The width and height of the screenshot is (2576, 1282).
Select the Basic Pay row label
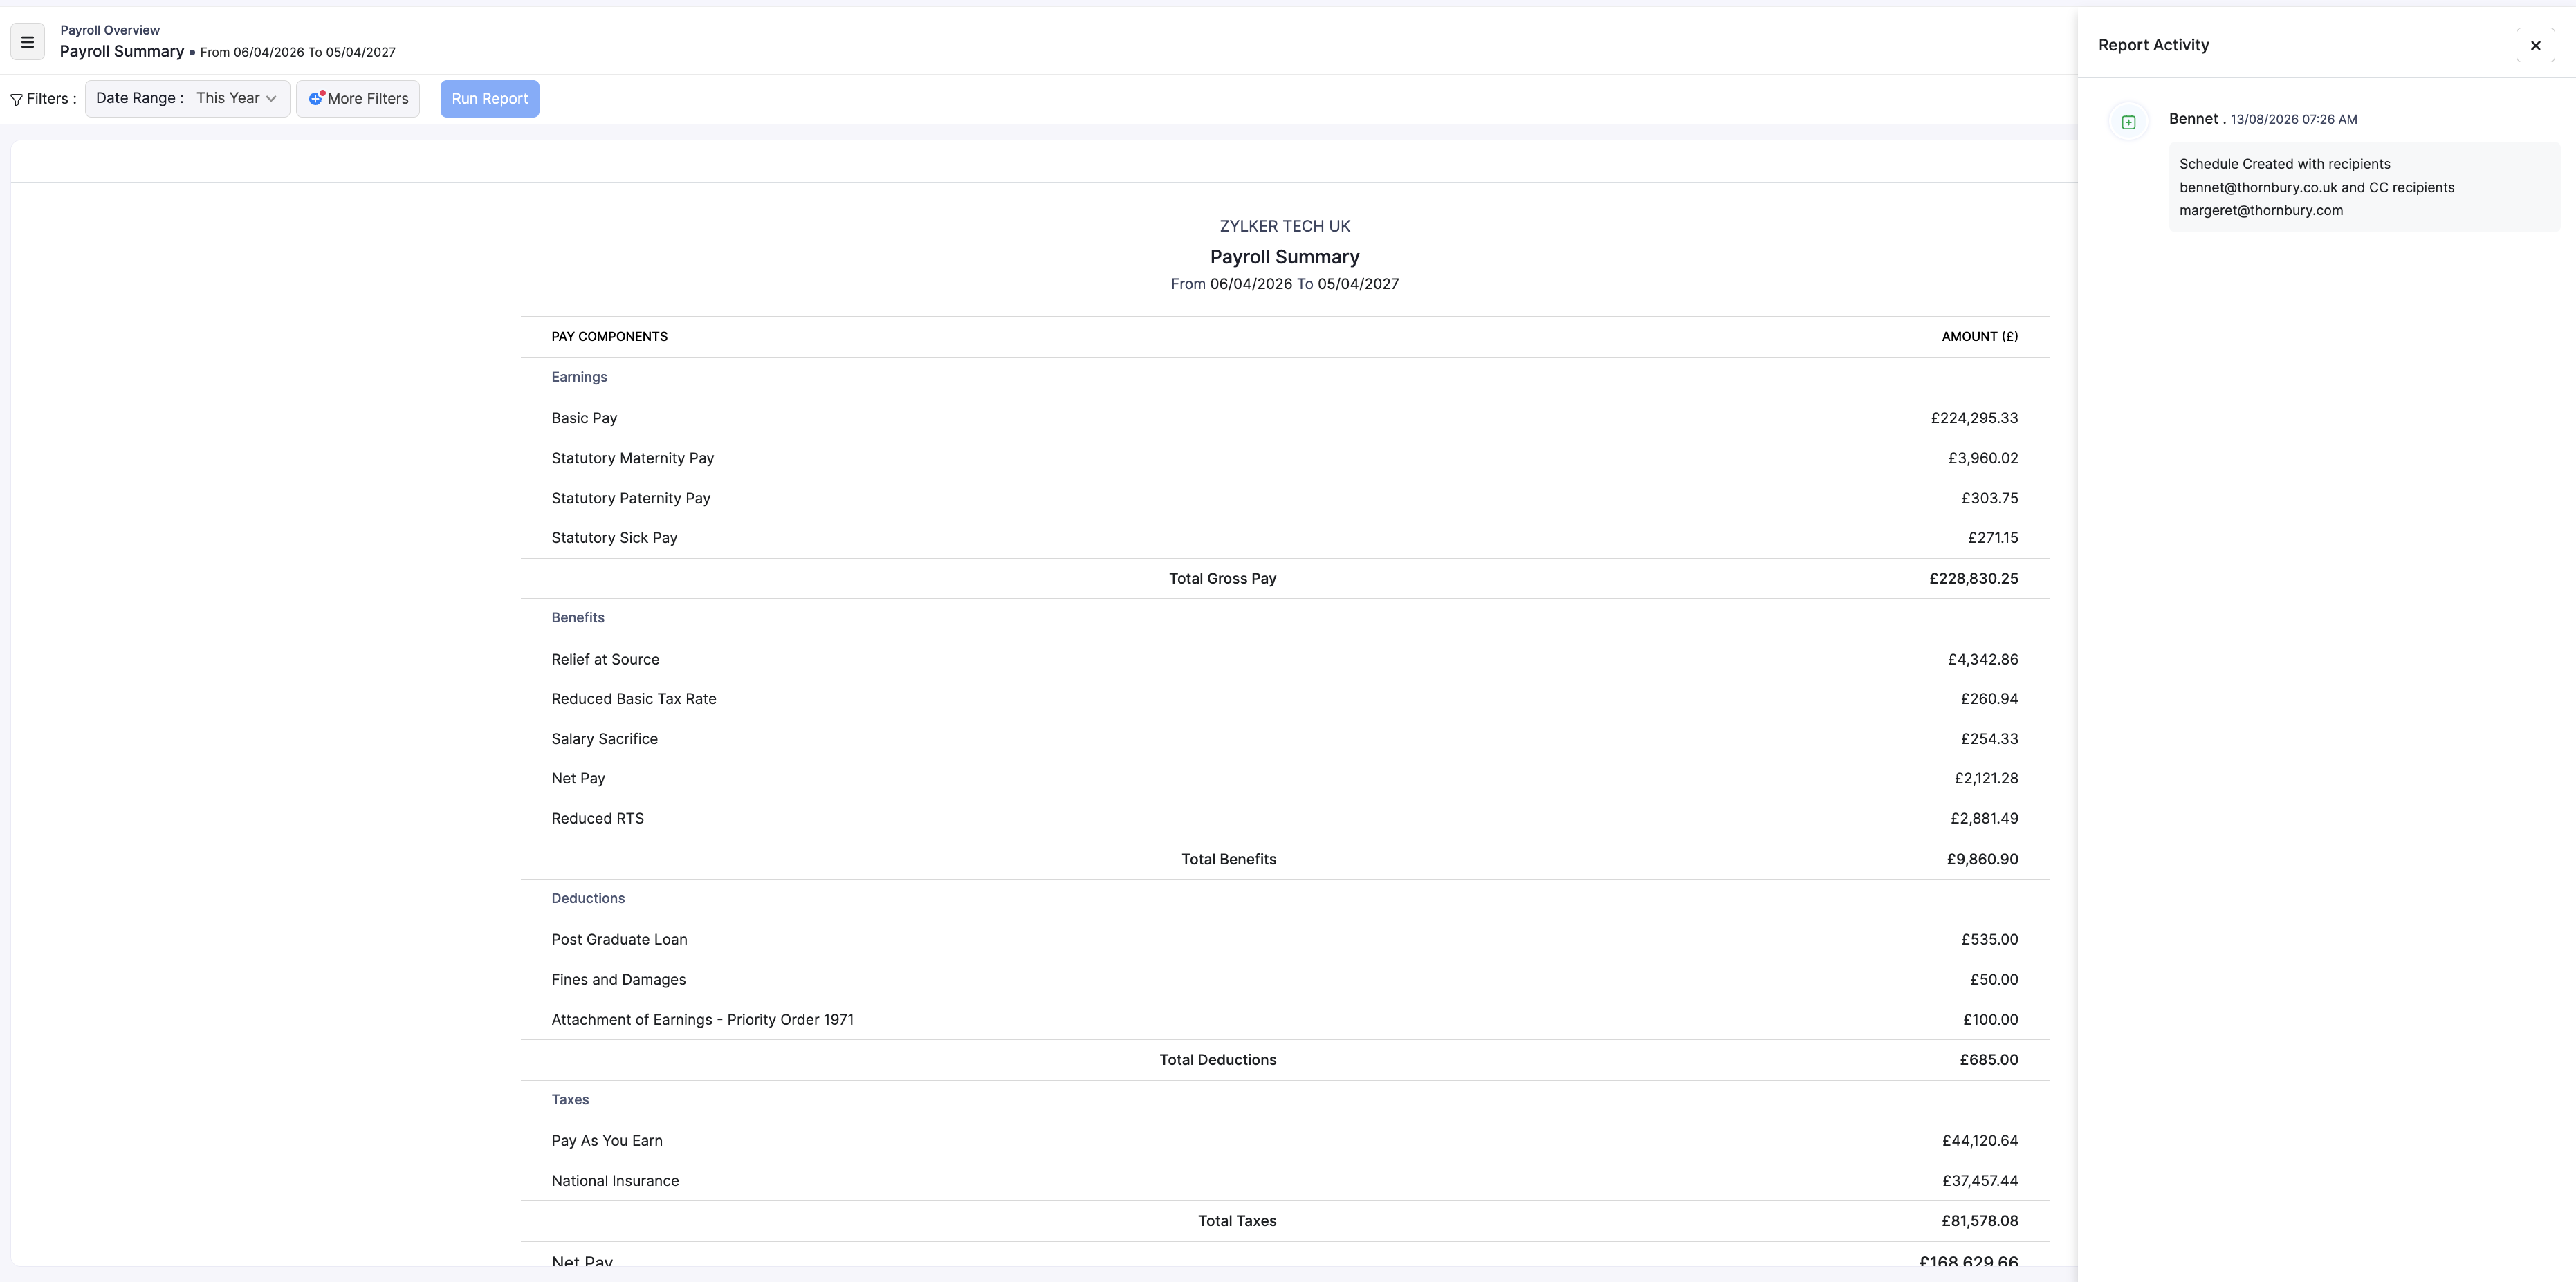tap(584, 418)
